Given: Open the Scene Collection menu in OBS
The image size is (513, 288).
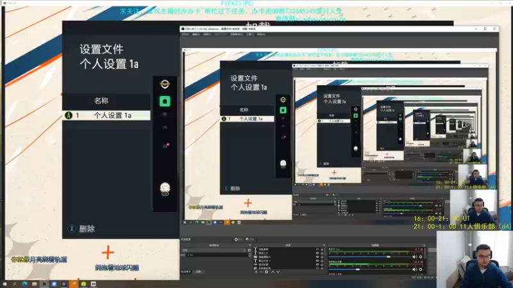Looking at the screenshot, I should [236, 35].
